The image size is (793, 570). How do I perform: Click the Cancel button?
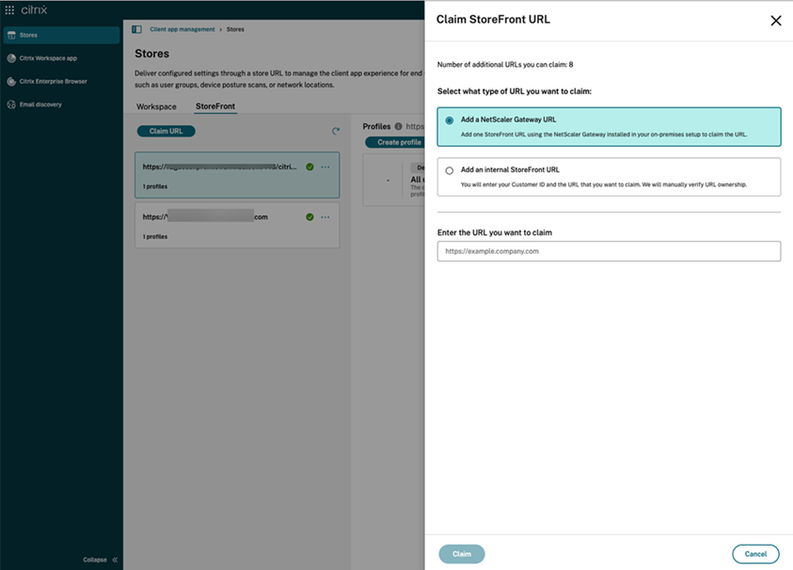[x=755, y=554]
